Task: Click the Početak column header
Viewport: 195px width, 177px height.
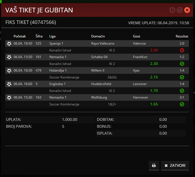Action: pyautogui.click(x=20, y=36)
